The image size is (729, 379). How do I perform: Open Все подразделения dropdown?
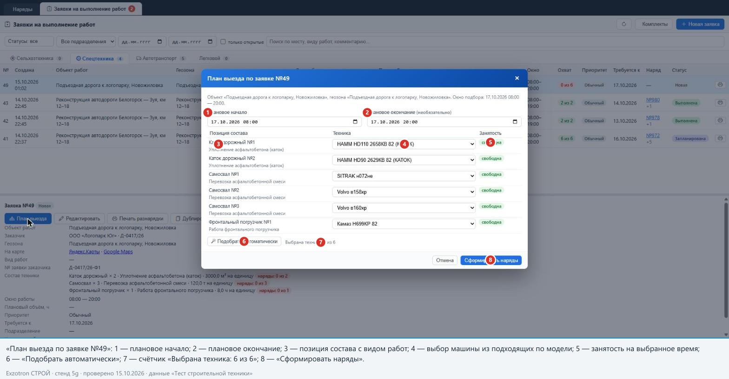(86, 41)
